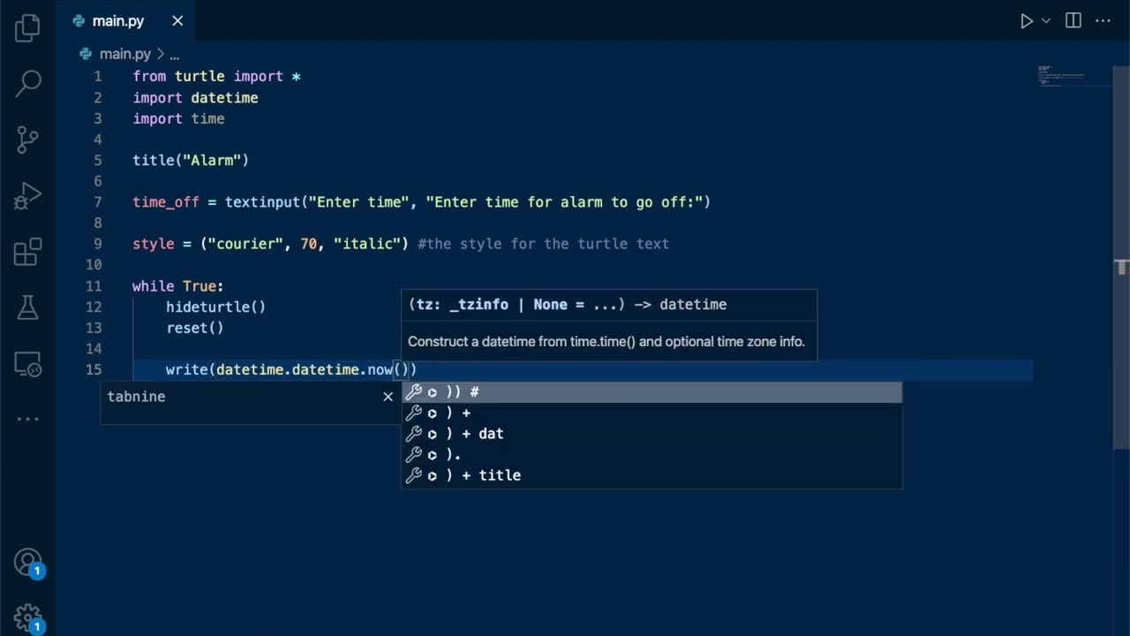The height and width of the screenshot is (636, 1130).
Task: Run the Python file with play button
Action: coord(1027,21)
